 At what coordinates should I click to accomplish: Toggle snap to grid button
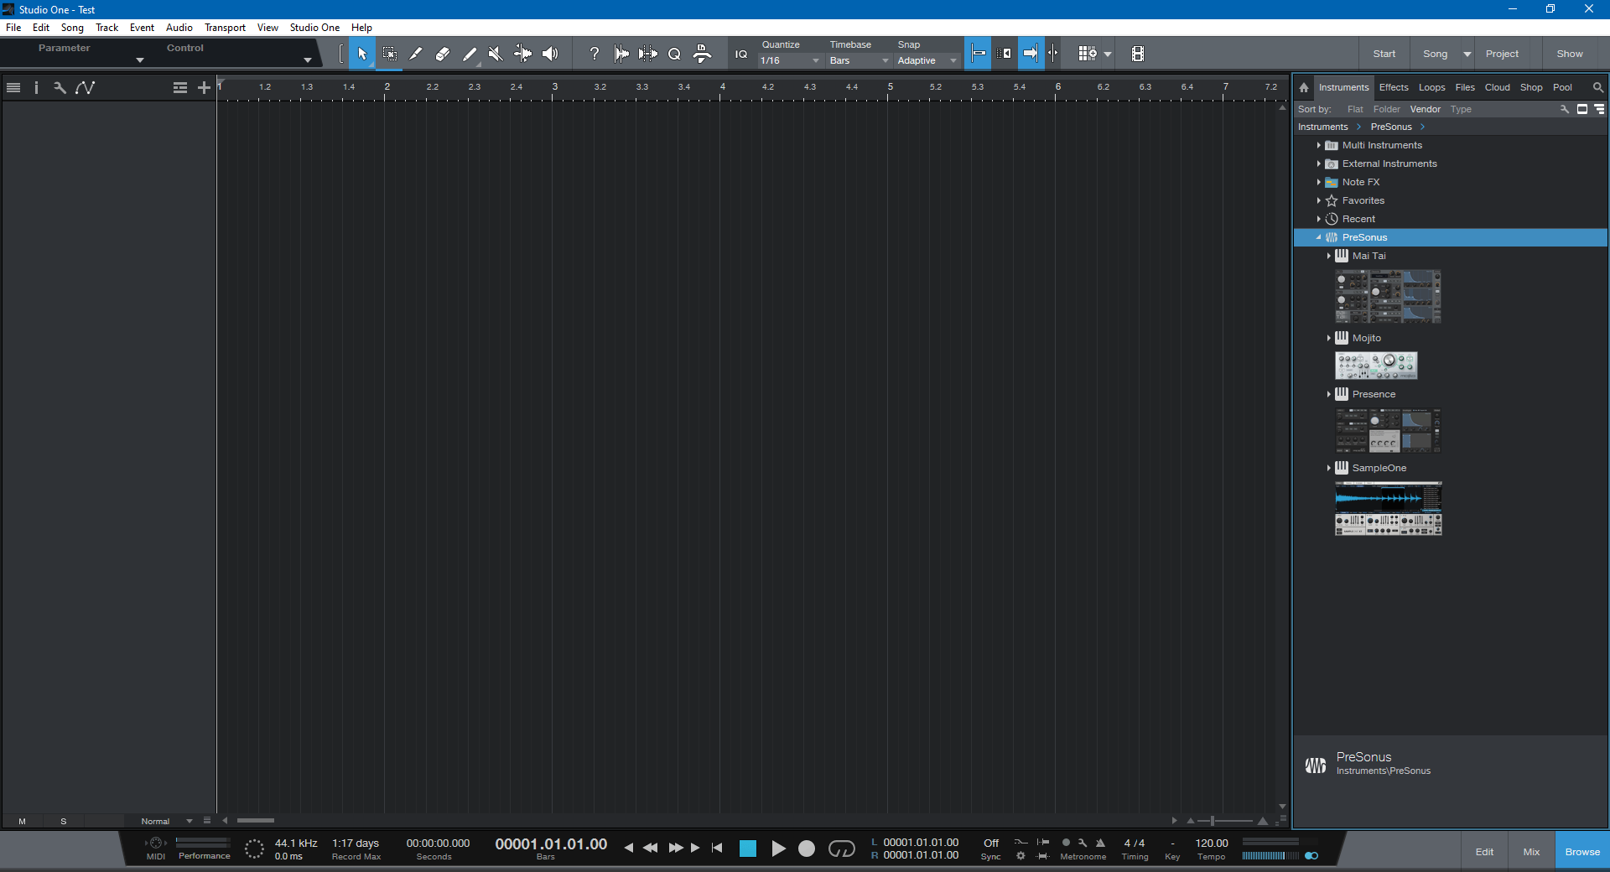click(x=978, y=54)
